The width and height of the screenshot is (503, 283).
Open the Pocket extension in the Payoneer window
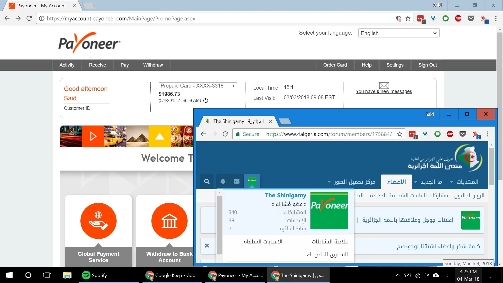pyautogui.click(x=471, y=18)
